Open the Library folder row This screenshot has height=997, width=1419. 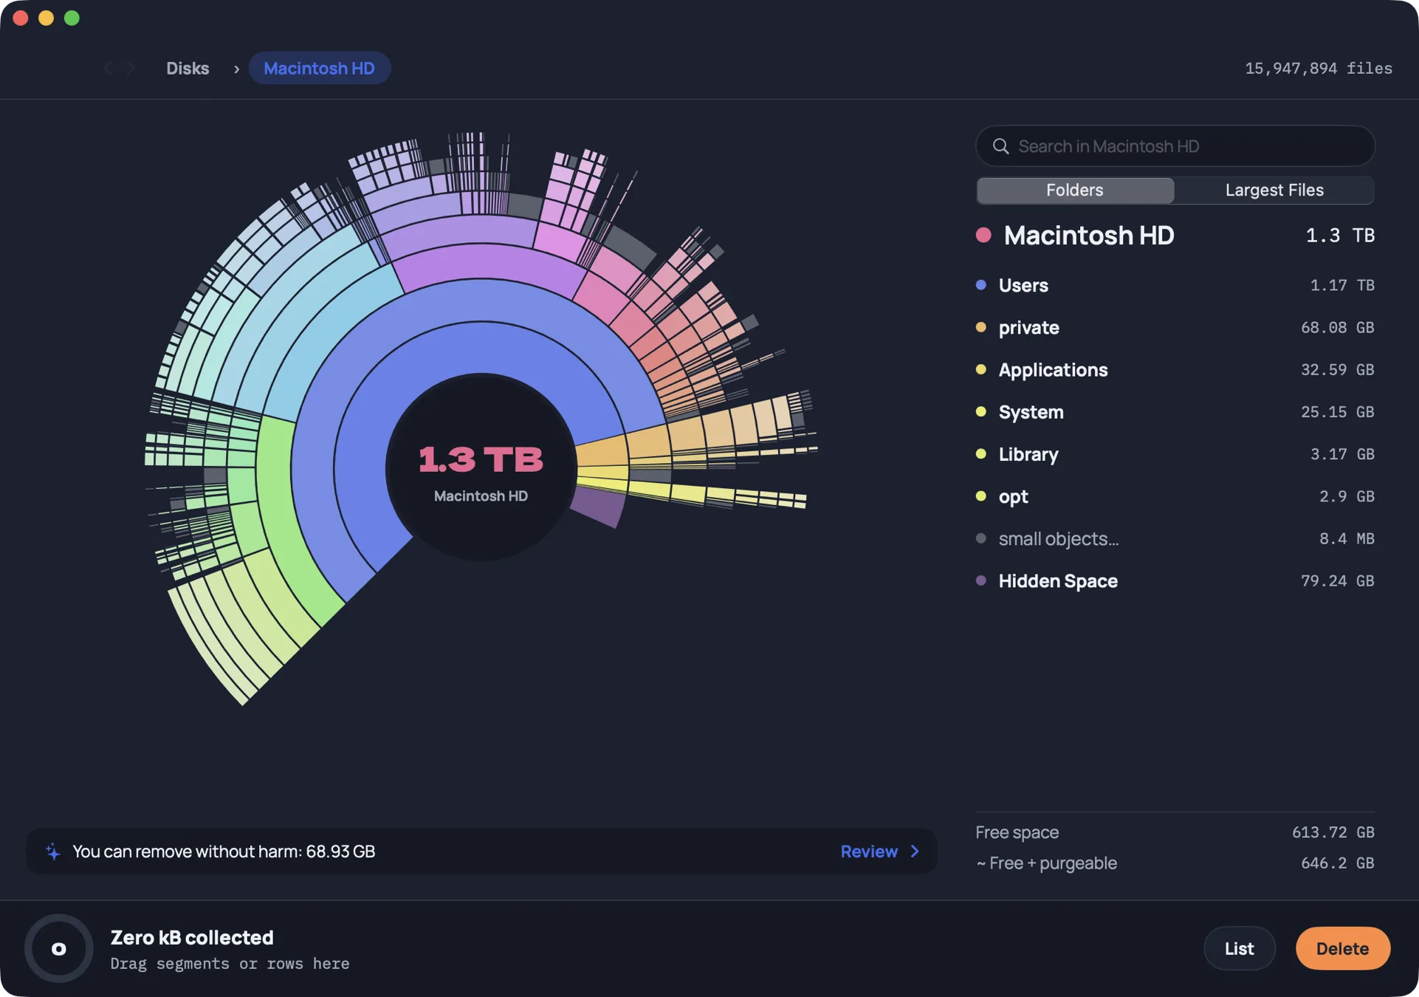[x=1175, y=454]
